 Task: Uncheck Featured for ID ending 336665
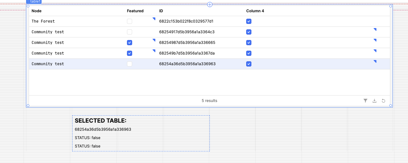[x=130, y=43]
